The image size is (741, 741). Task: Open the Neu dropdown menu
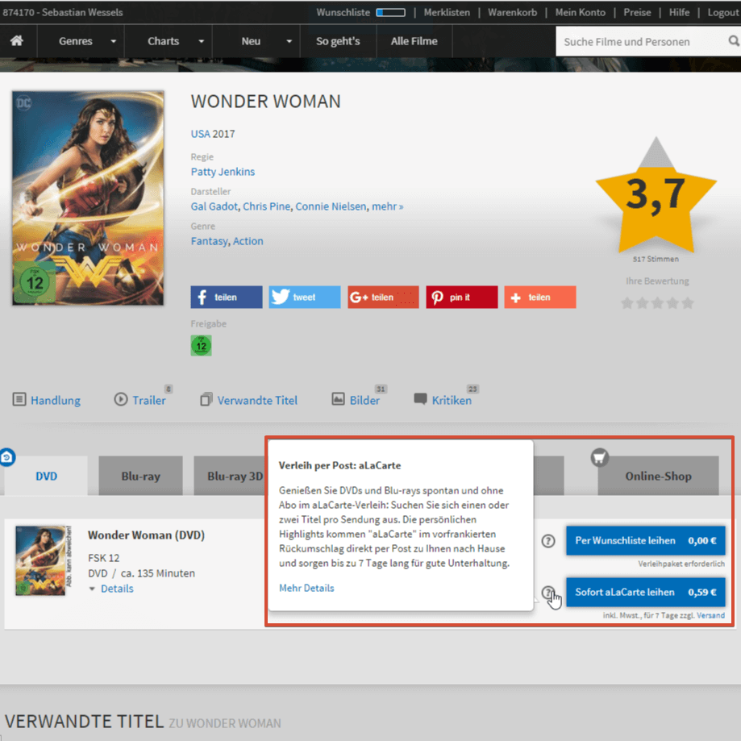[256, 41]
